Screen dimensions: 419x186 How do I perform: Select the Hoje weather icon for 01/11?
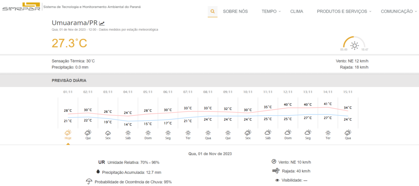click(68, 132)
